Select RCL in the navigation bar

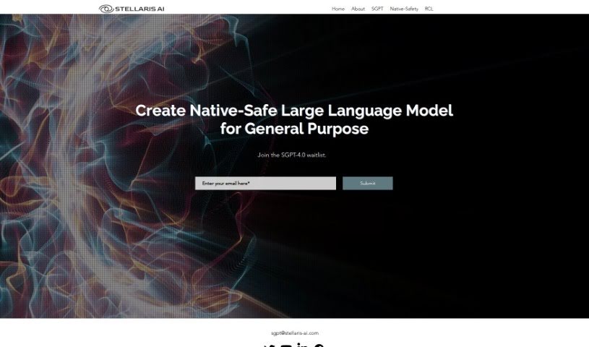pos(429,9)
